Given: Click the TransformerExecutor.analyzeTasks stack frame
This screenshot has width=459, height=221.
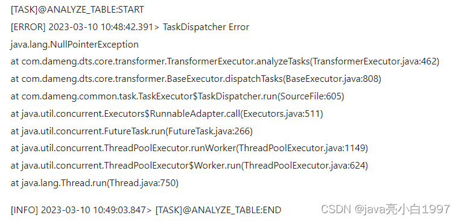Looking at the screenshot, I should (225, 61).
